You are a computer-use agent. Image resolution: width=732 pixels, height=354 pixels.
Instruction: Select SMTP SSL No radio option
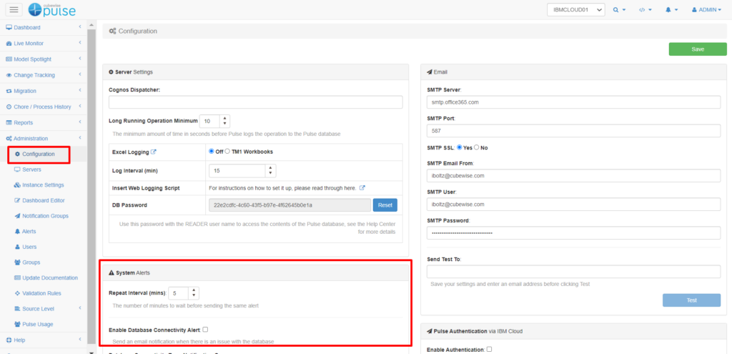pos(477,147)
